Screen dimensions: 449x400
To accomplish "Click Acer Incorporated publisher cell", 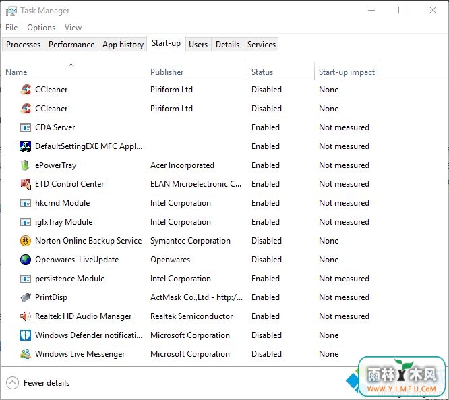I will (x=182, y=165).
